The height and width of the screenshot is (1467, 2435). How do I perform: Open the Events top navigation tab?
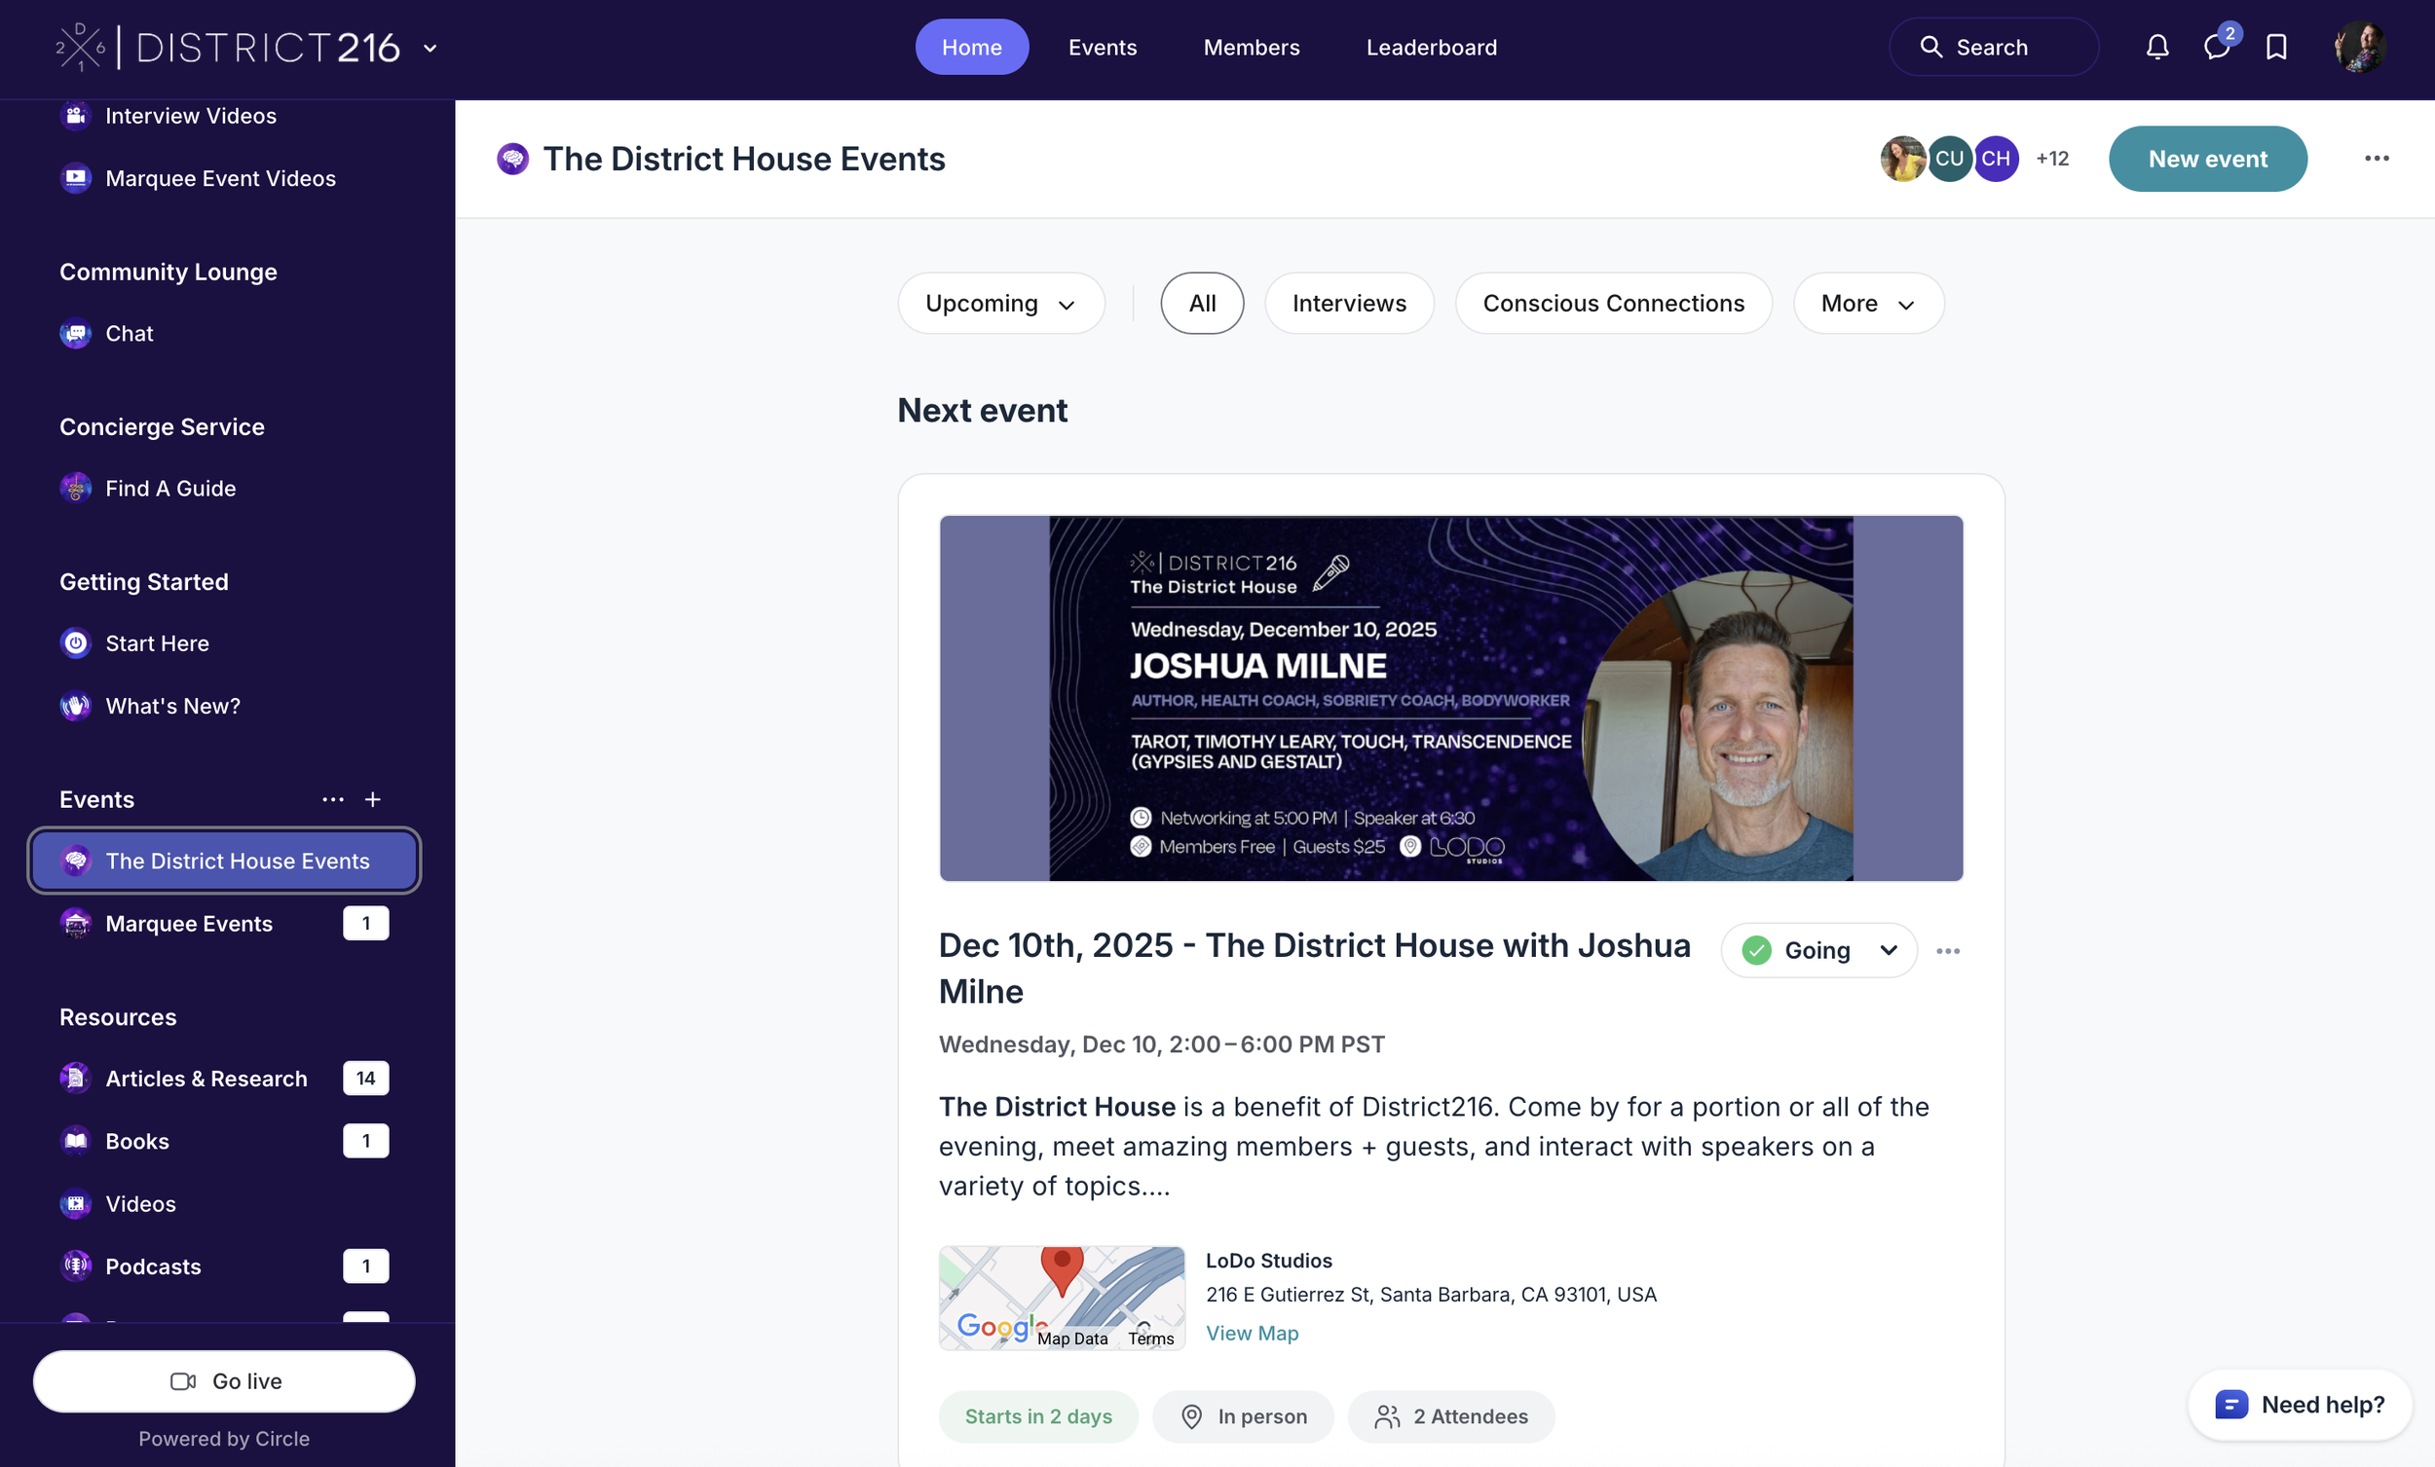(1102, 48)
